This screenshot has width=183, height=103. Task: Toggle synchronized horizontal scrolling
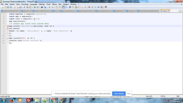59,7
